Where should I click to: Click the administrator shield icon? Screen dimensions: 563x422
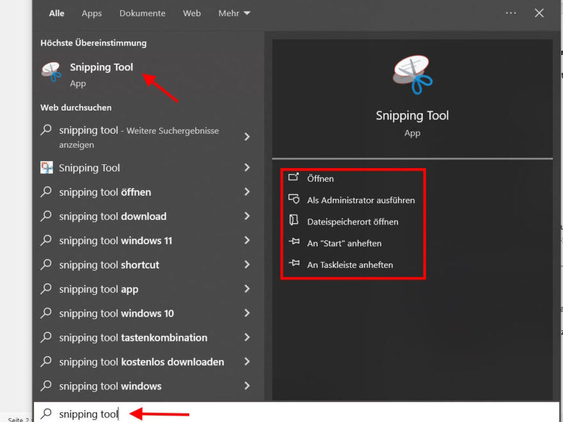294,199
